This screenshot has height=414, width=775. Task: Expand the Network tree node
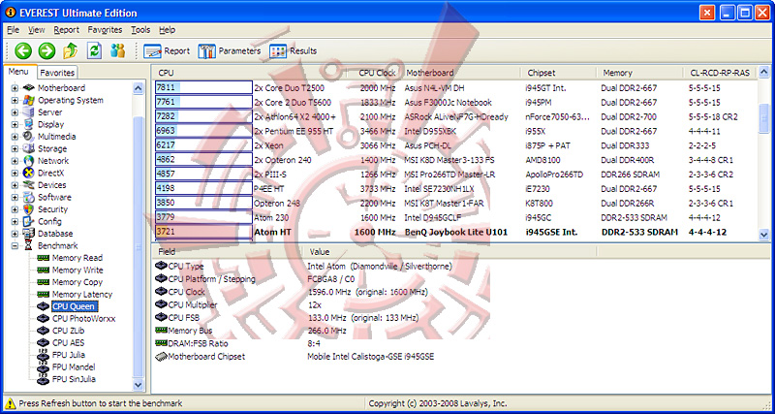pos(15,161)
